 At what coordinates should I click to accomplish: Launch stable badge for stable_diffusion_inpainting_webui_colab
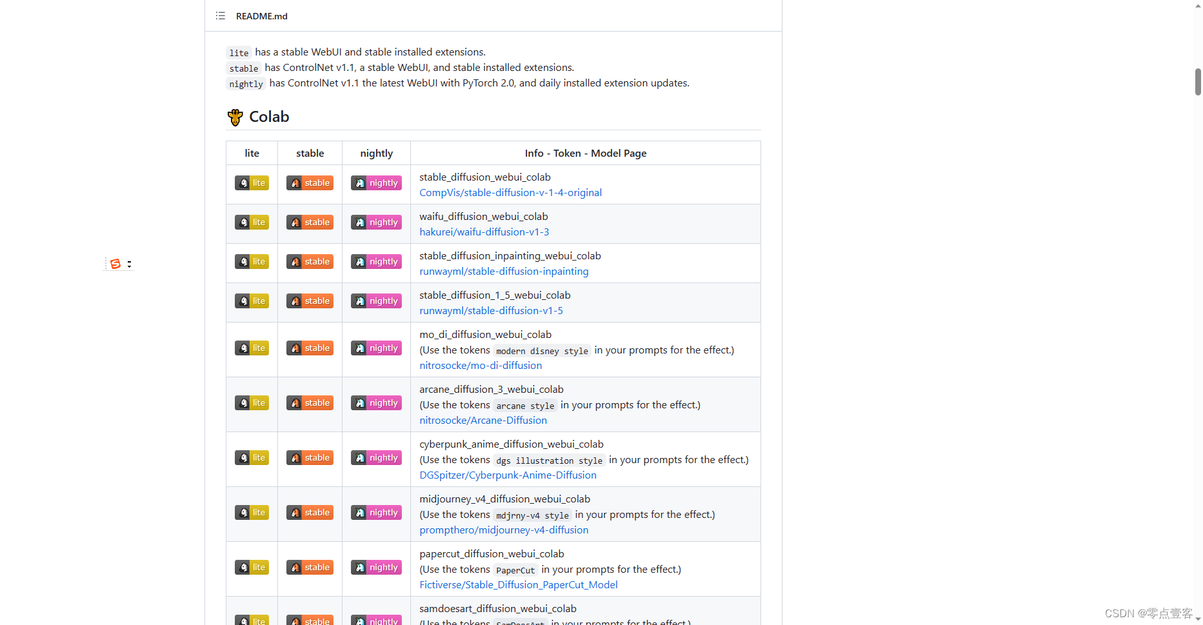click(310, 262)
